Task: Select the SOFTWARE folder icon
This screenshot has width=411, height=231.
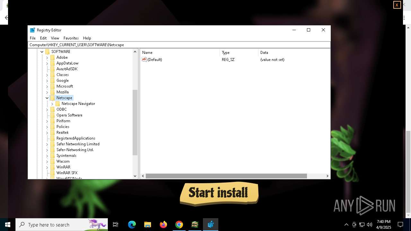Action: [47, 52]
